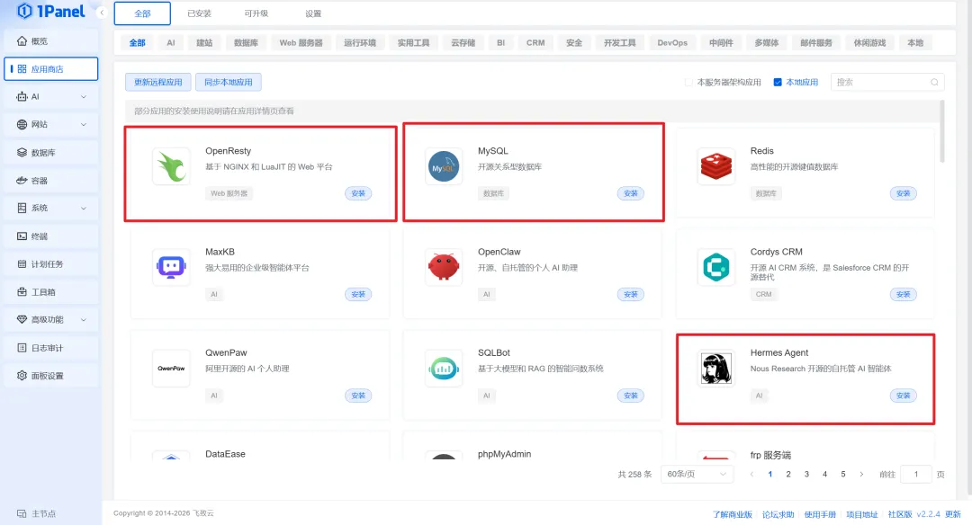Viewport: 972px width, 525px height.
Task: Open 面板设置 panel settings
Action: tap(50, 376)
